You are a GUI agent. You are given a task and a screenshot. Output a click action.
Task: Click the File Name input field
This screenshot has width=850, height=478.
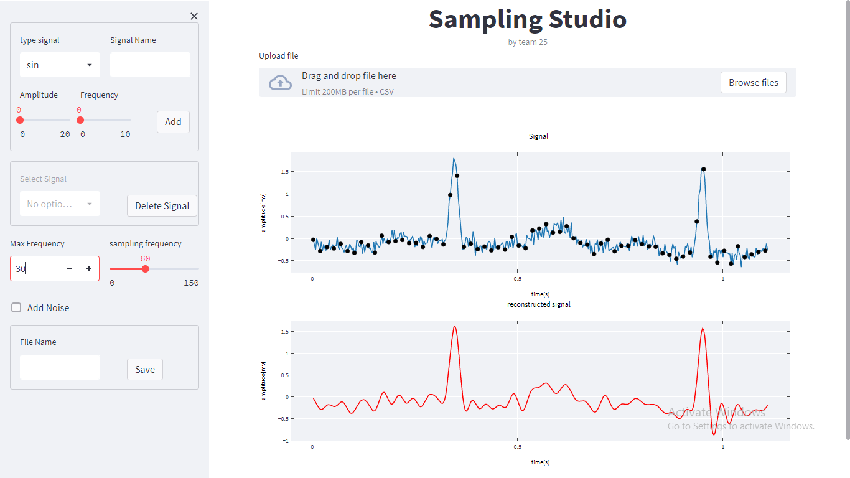60,367
